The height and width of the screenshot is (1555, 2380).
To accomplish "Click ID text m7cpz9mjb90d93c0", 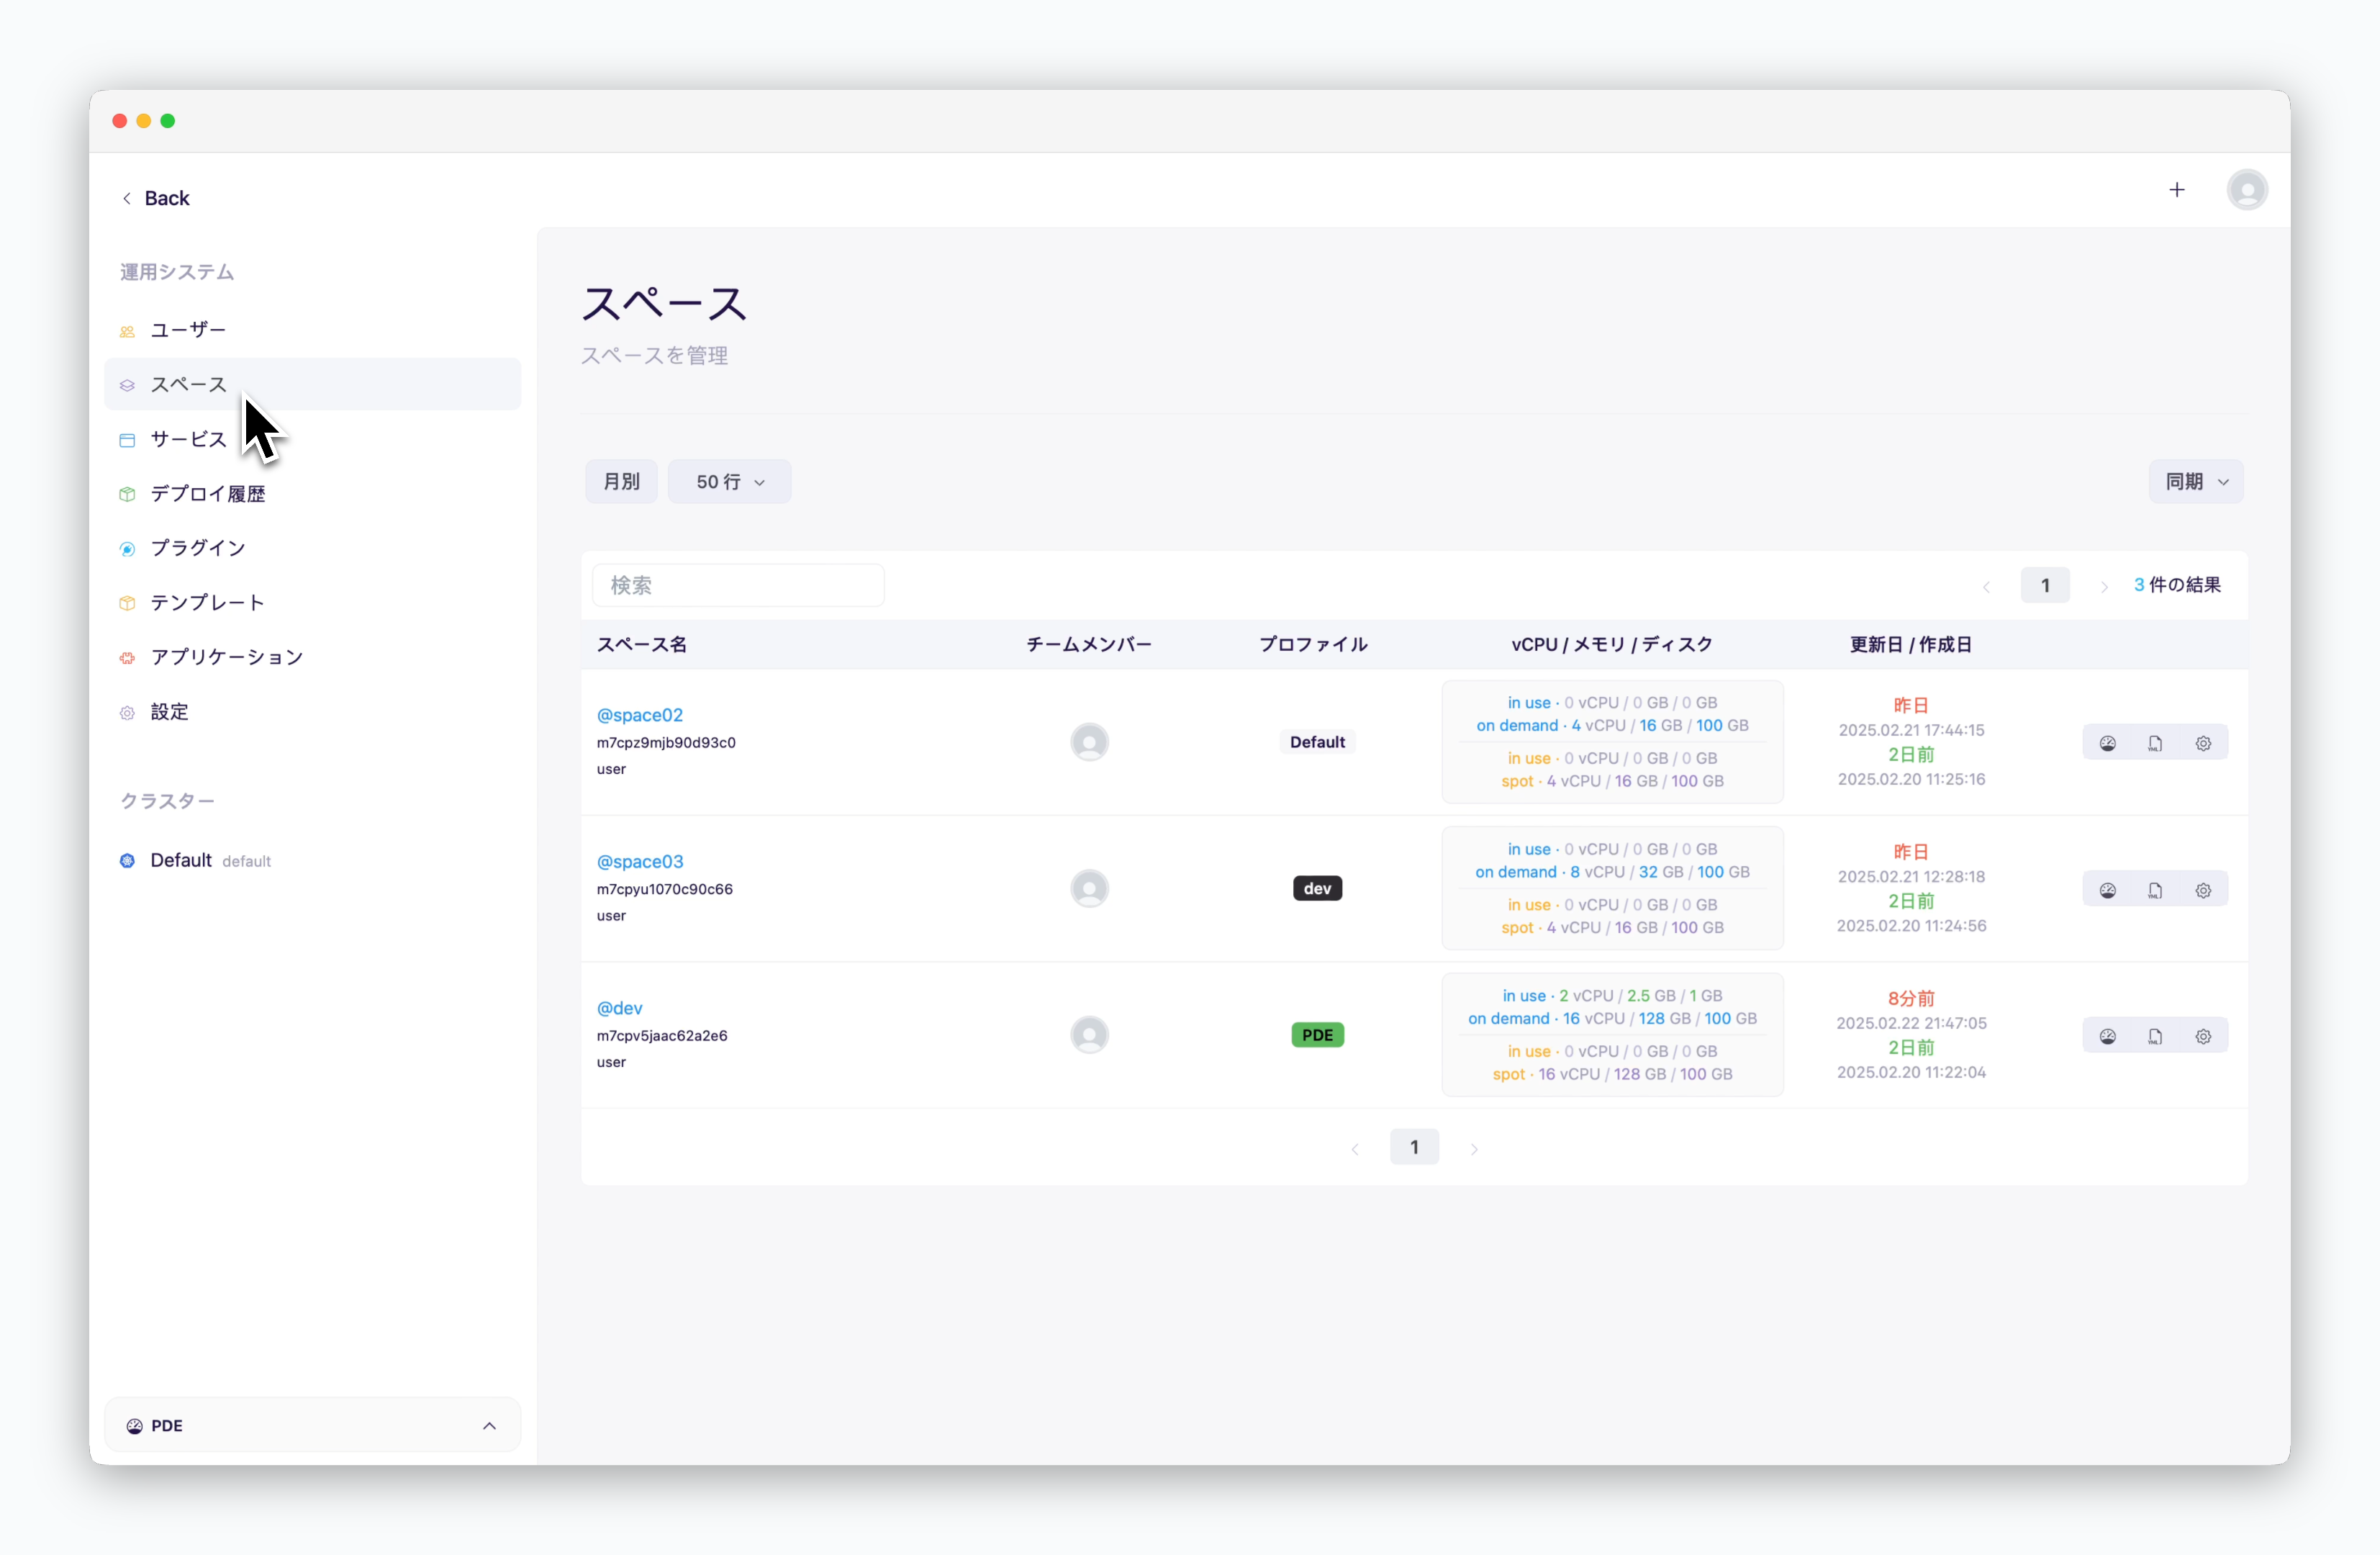I will click(666, 743).
